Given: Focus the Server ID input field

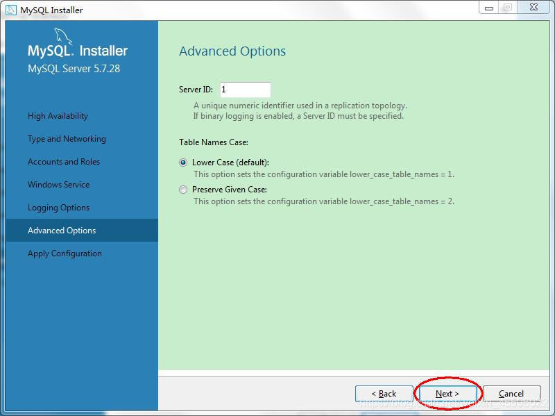Looking at the screenshot, I should [x=246, y=90].
